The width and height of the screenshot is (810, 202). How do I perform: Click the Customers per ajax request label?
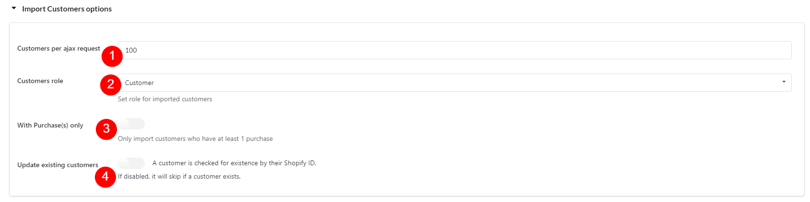click(x=58, y=48)
